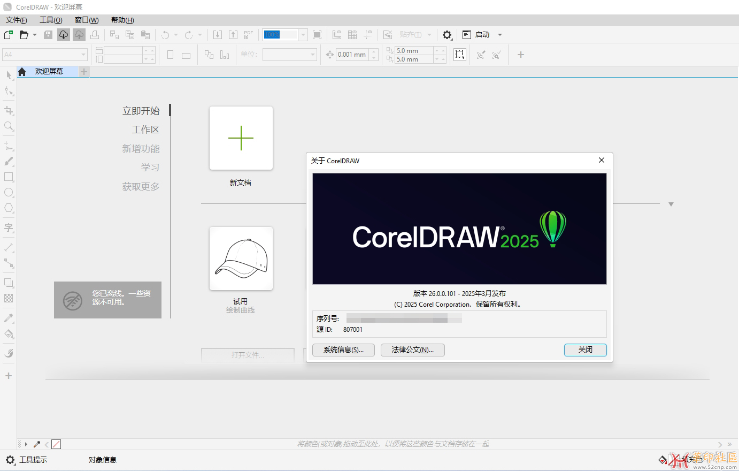Add a new tab with plus button
The height and width of the screenshot is (471, 739).
click(84, 72)
